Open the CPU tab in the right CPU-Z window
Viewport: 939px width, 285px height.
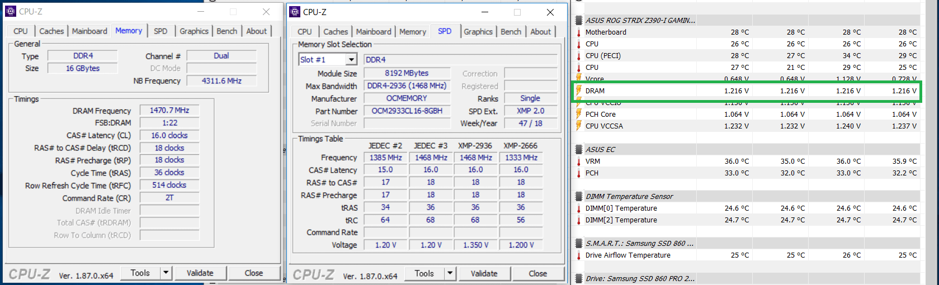[305, 32]
